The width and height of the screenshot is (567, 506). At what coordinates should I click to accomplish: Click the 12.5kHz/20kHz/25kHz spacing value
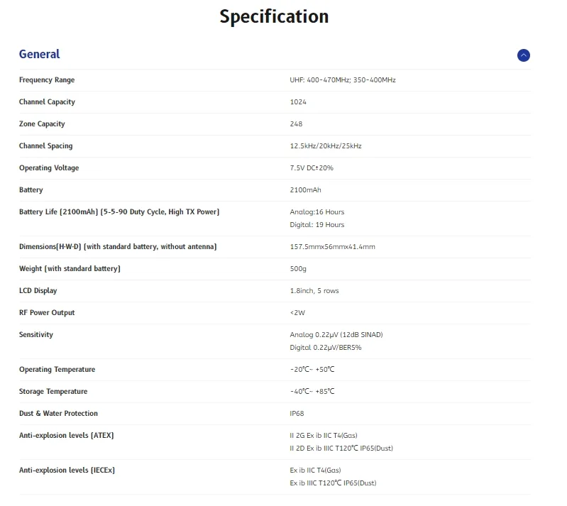click(326, 146)
